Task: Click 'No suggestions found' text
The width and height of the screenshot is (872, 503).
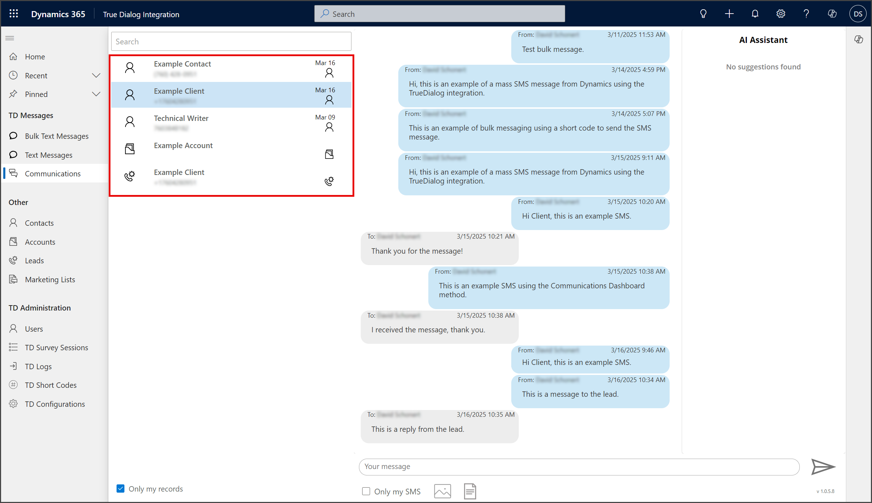Action: (763, 67)
